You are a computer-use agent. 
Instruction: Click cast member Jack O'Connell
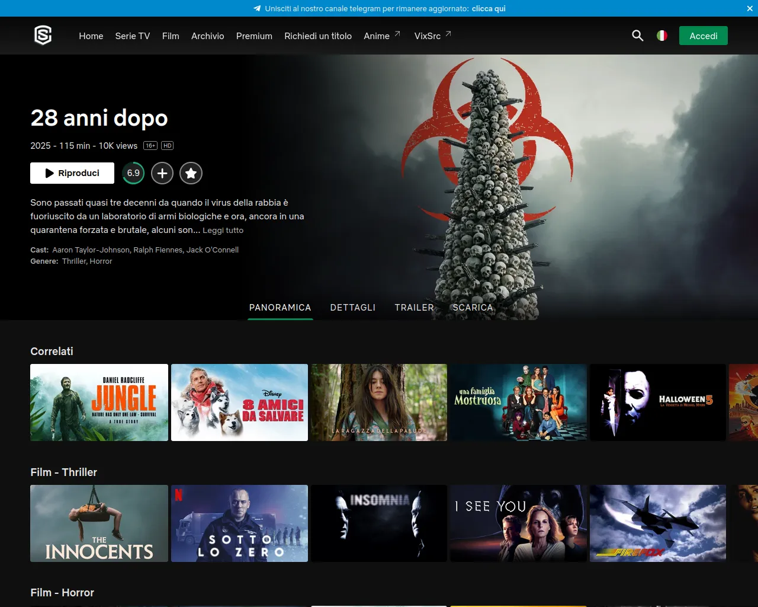click(x=213, y=250)
